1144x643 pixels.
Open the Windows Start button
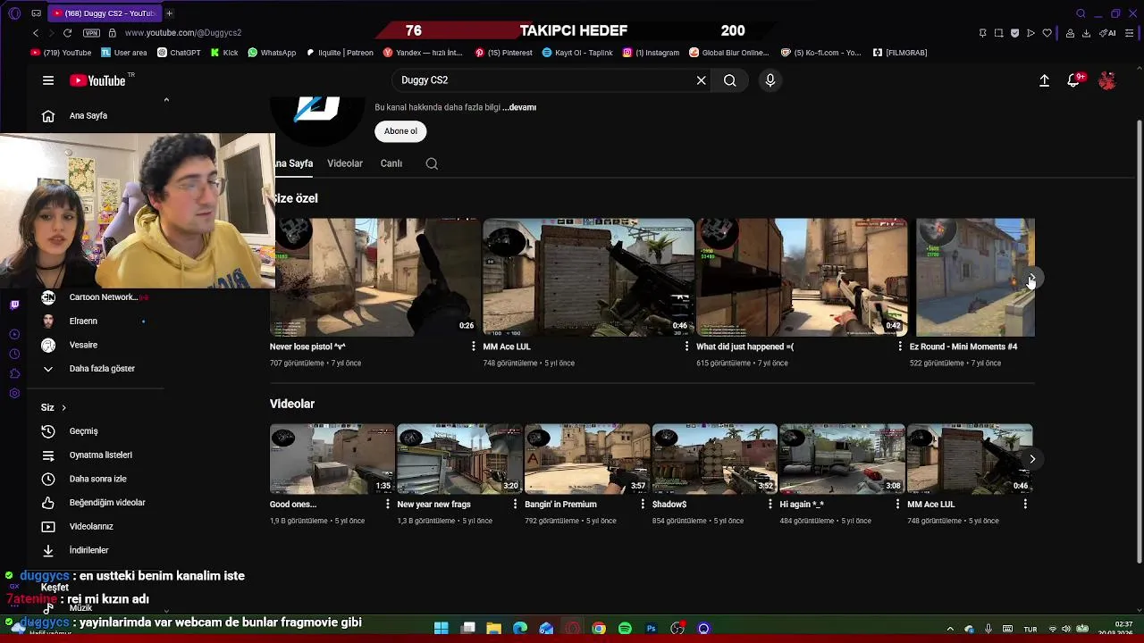tap(442, 629)
